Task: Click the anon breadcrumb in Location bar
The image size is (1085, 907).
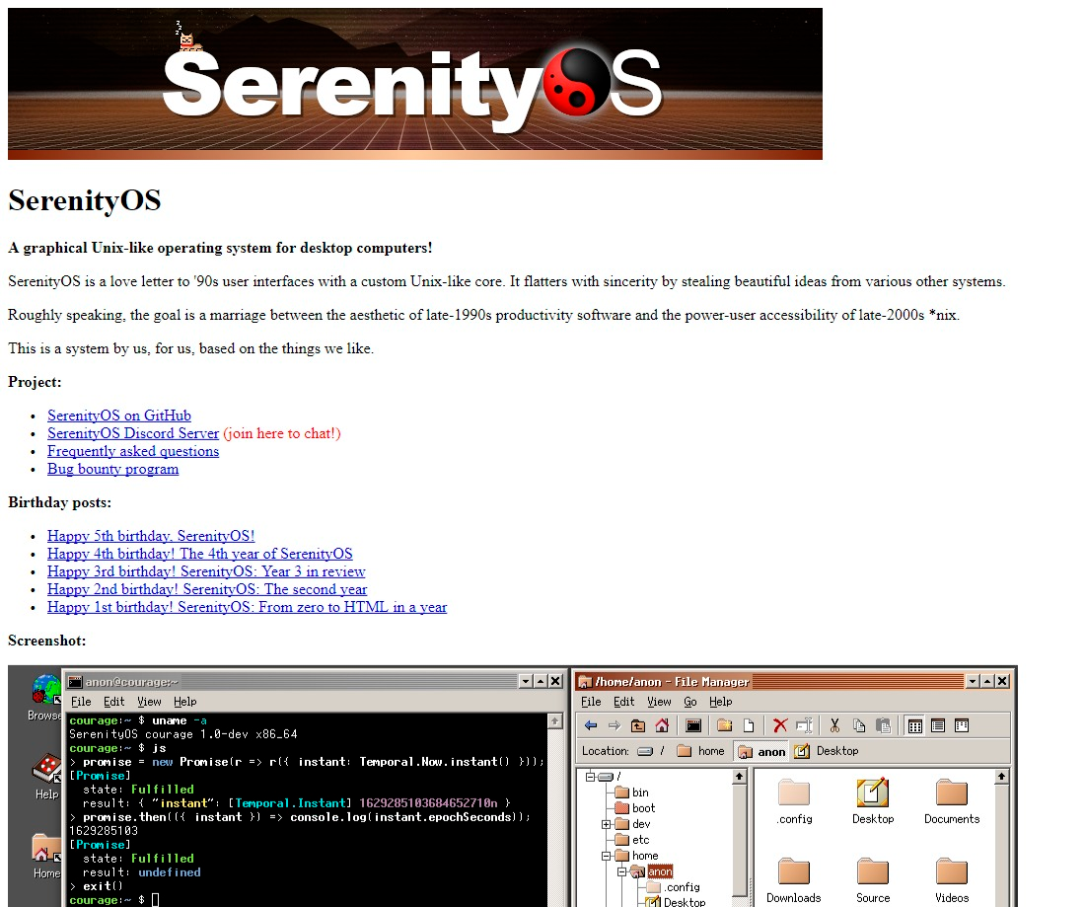Action: [x=761, y=751]
